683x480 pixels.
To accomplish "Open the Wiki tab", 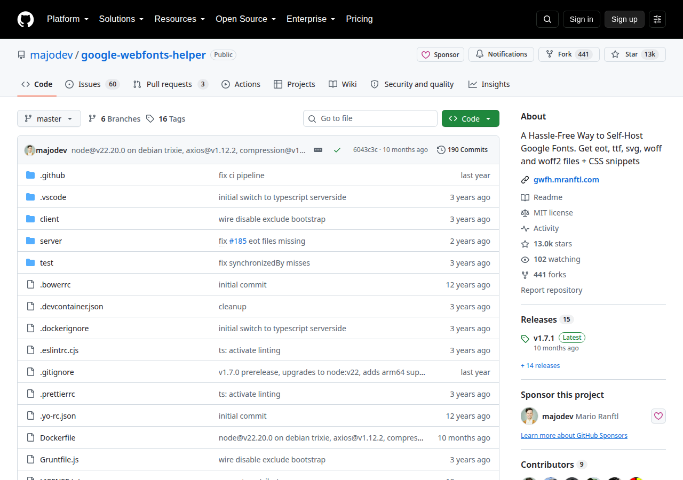I will pyautogui.click(x=343, y=84).
